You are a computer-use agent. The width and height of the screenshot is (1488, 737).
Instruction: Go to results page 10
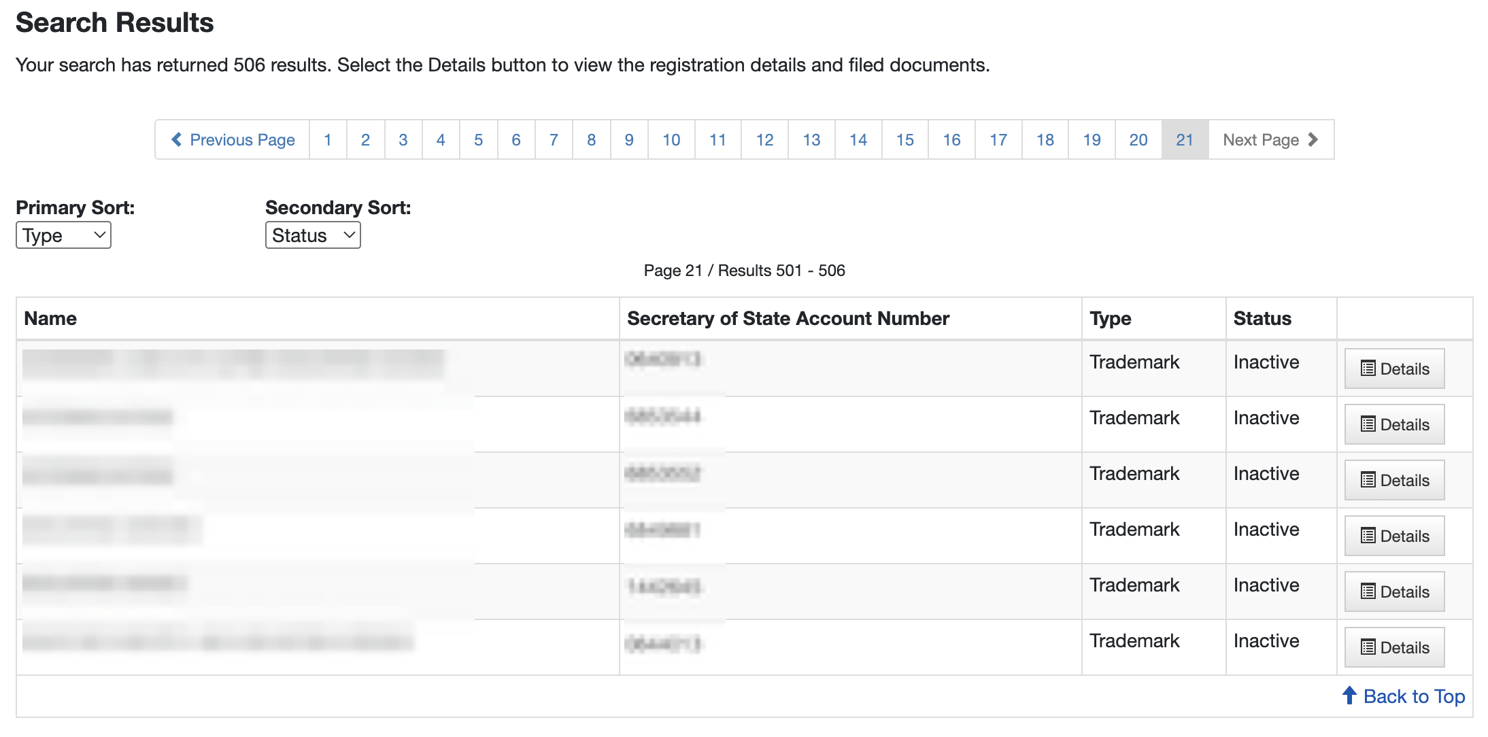(x=671, y=139)
